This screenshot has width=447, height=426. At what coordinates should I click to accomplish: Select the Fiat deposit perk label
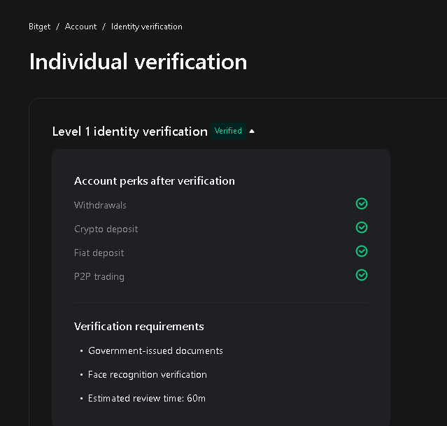point(99,253)
